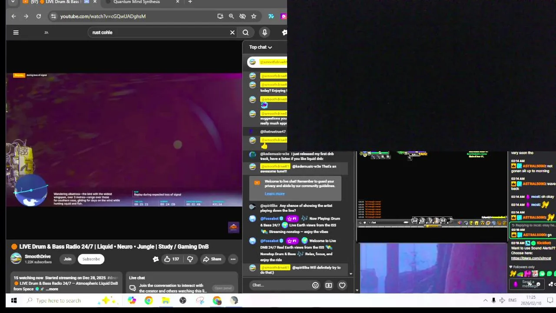Follow the Learn more link in chat notice
Image resolution: width=556 pixels, height=313 pixels.
click(x=275, y=194)
